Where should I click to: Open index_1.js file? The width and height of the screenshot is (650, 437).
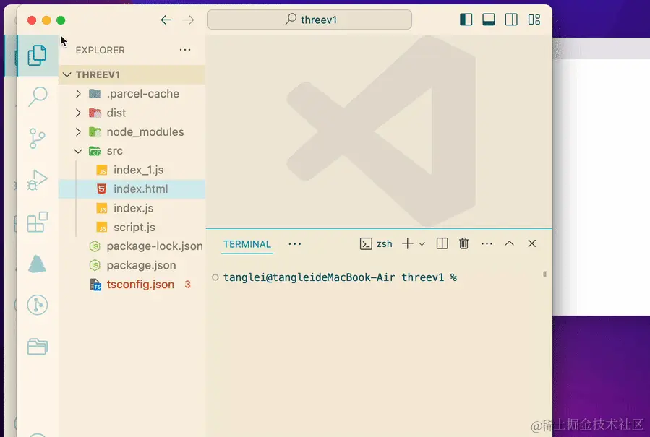[132, 170]
